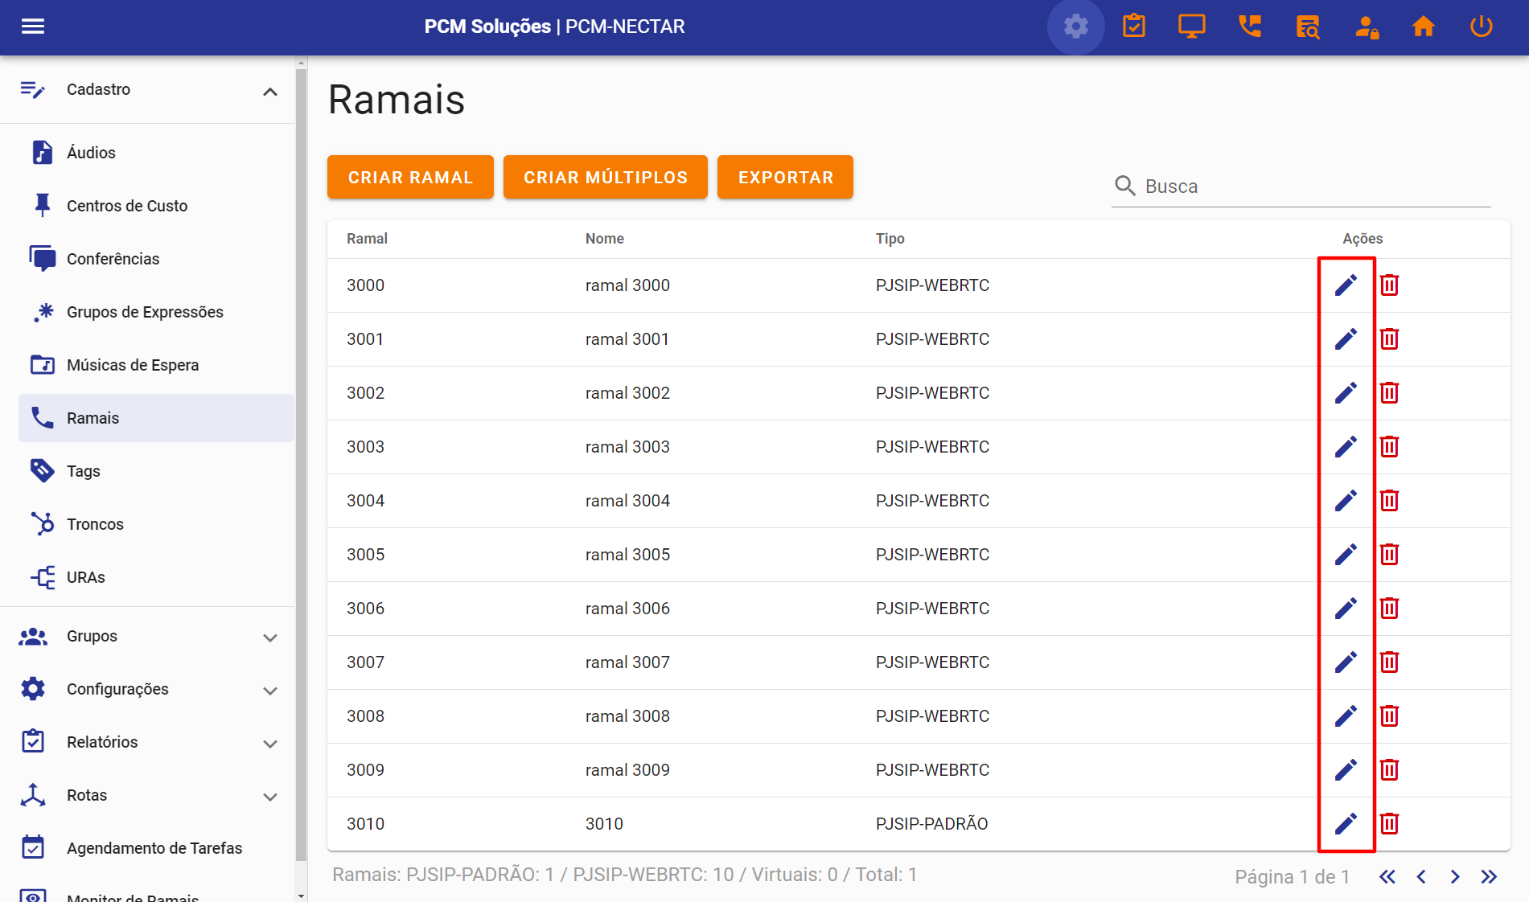Edit ramal 3010 with pencil icon
The width and height of the screenshot is (1529, 902).
(1346, 824)
